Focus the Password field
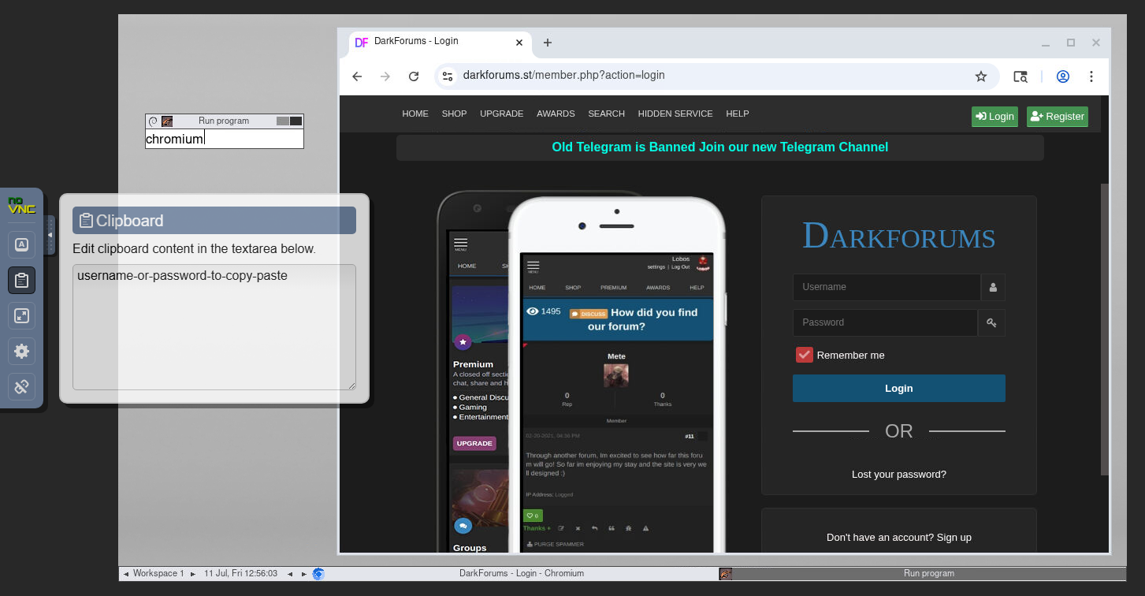The width and height of the screenshot is (1145, 596). pos(885,322)
